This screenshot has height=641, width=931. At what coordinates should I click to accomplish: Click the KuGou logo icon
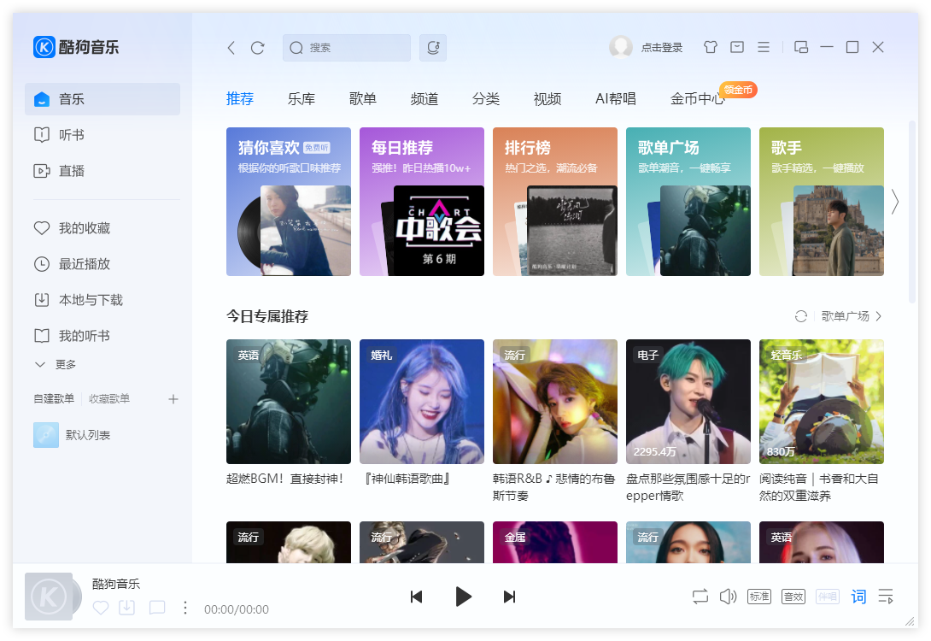(44, 47)
